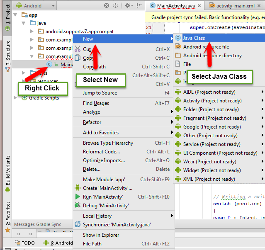
Task: Open XML (Project not ready) submenu
Action: click(x=219, y=179)
